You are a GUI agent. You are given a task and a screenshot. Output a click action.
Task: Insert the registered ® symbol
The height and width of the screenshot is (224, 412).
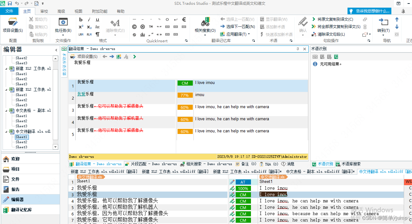pos(143,27)
